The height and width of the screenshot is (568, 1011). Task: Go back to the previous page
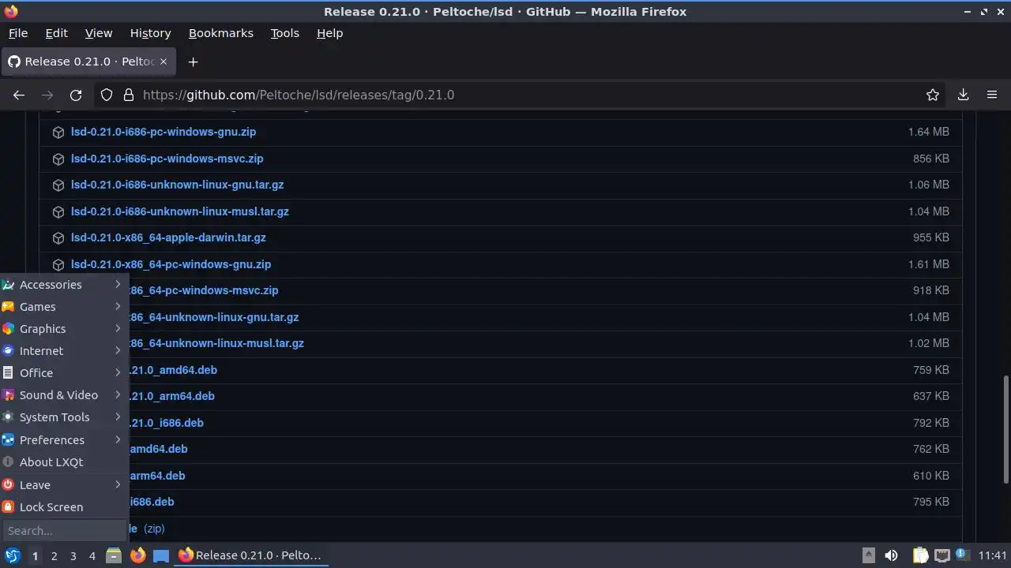point(19,95)
